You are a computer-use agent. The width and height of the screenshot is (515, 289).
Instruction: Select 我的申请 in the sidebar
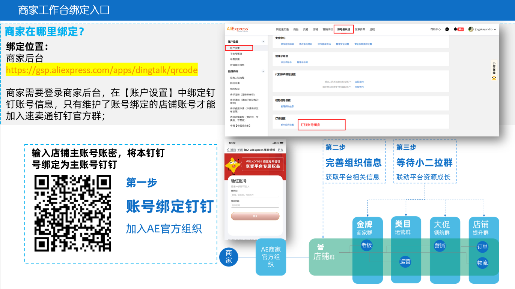pyautogui.click(x=235, y=83)
